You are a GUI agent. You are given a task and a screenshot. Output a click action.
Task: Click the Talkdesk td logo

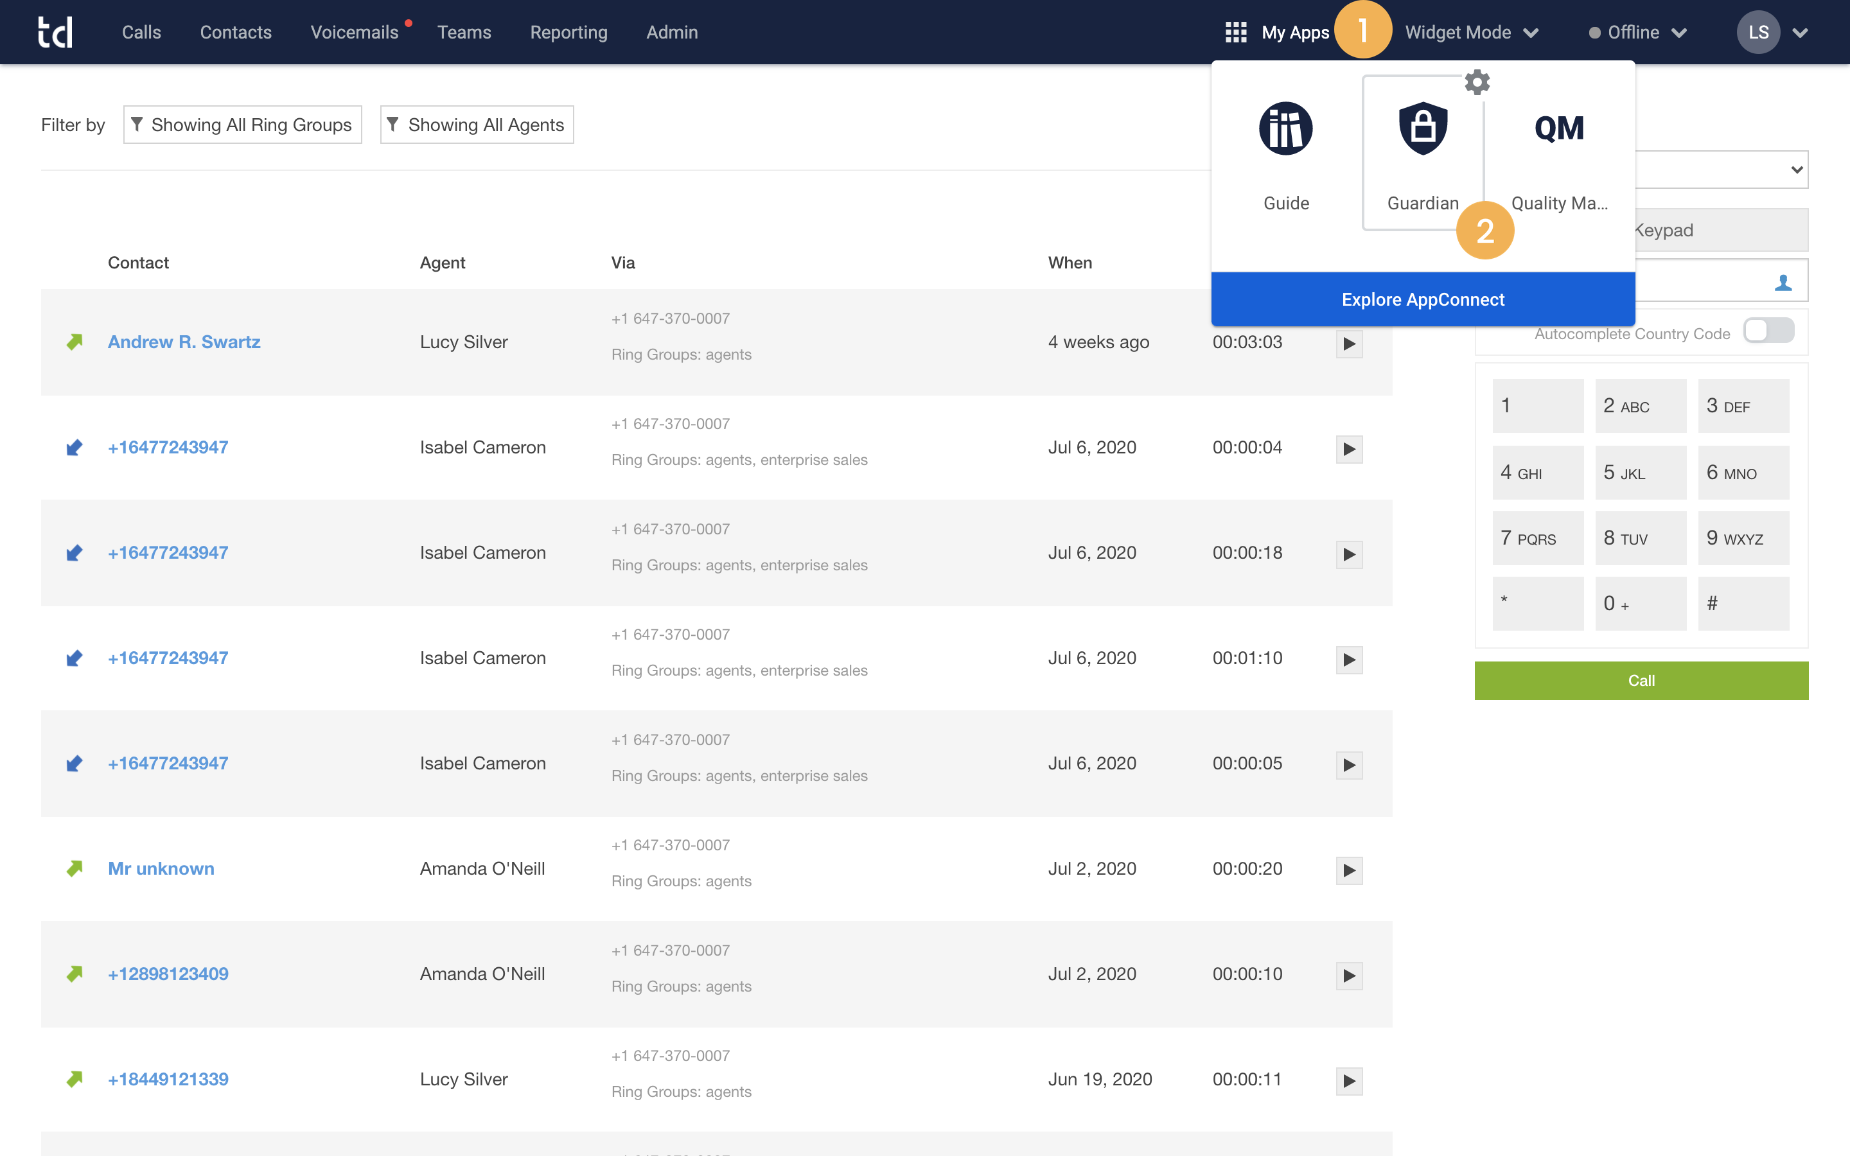(x=55, y=32)
